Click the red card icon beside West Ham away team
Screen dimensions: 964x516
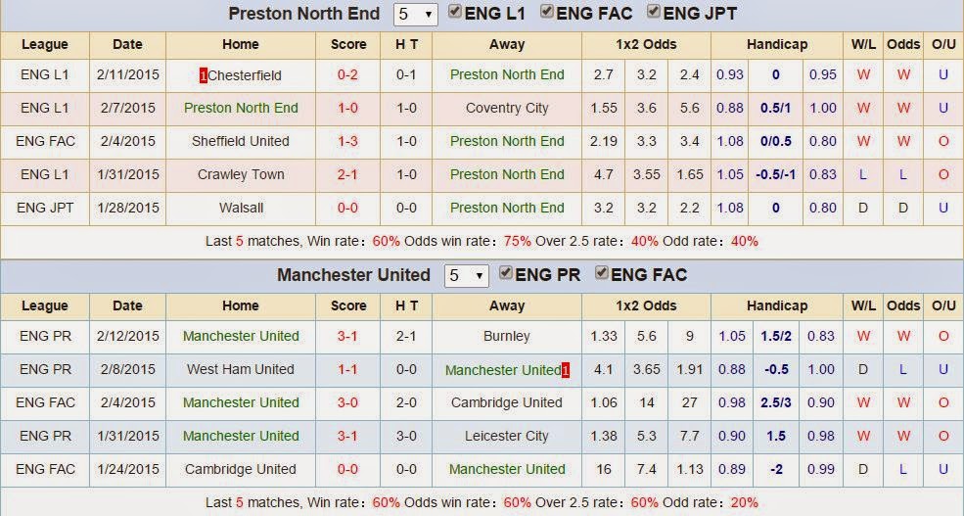tap(566, 370)
